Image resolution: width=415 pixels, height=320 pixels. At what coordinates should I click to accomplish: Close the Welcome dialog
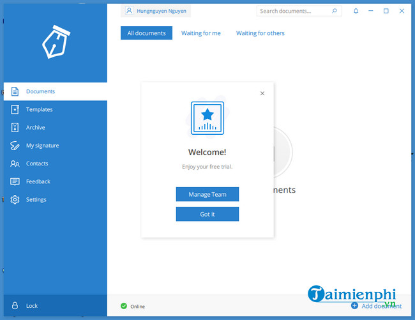pyautogui.click(x=262, y=93)
